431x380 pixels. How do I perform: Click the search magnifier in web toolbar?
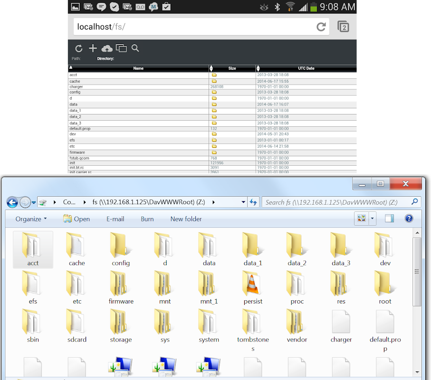pyautogui.click(x=135, y=48)
